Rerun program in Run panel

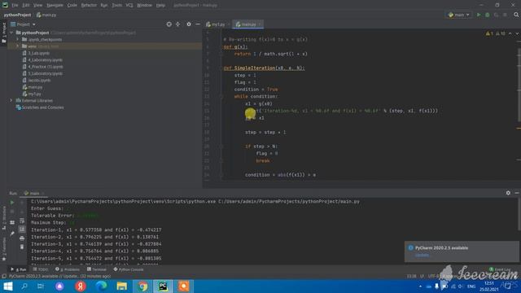[12, 203]
